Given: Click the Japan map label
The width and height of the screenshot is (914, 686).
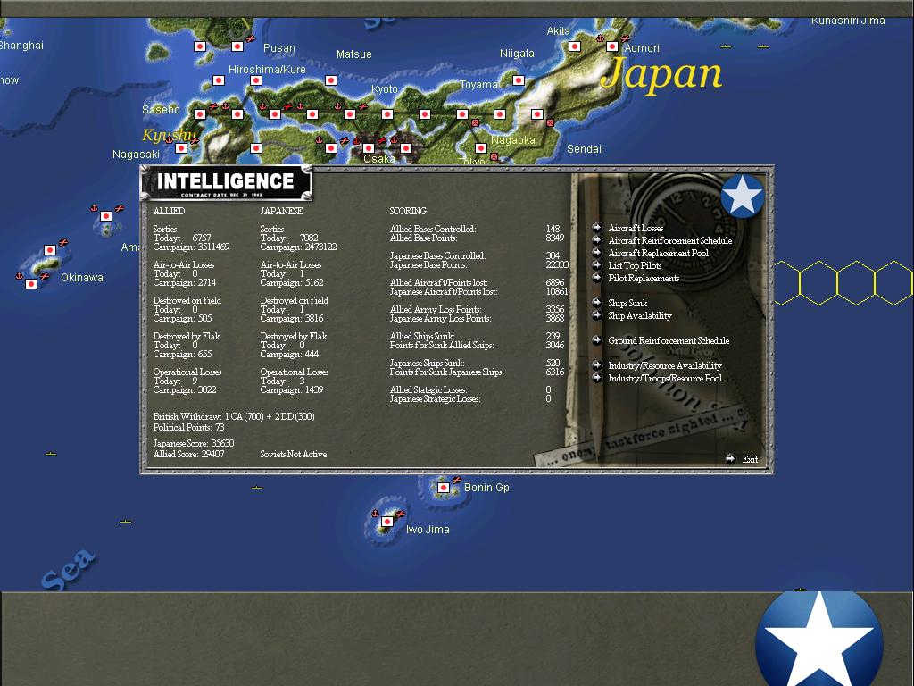Looking at the screenshot, I should pyautogui.click(x=661, y=75).
